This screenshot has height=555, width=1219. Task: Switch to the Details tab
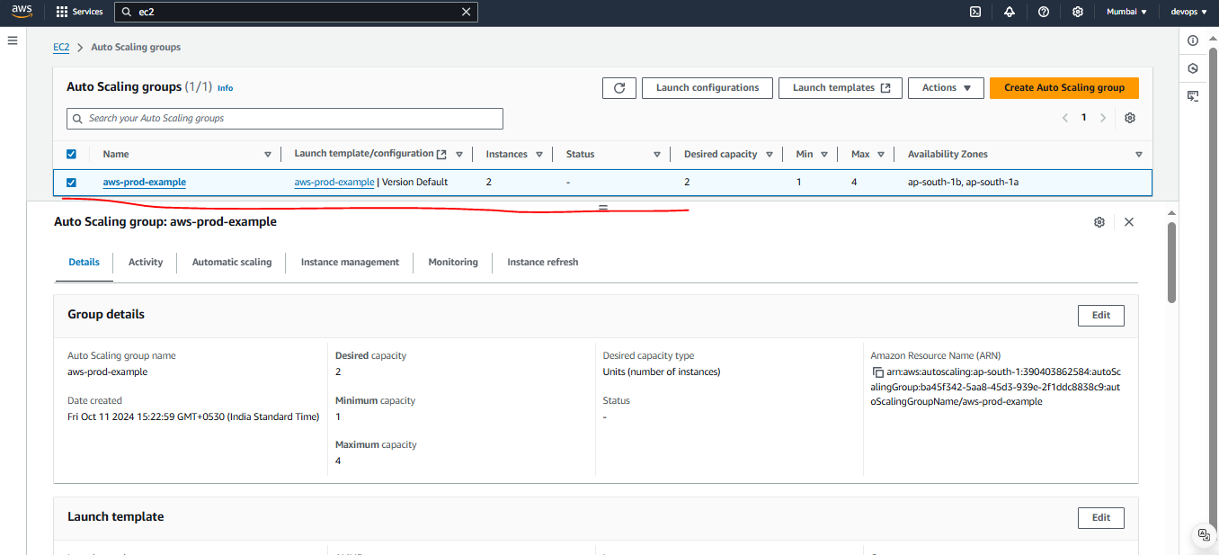[85, 263]
